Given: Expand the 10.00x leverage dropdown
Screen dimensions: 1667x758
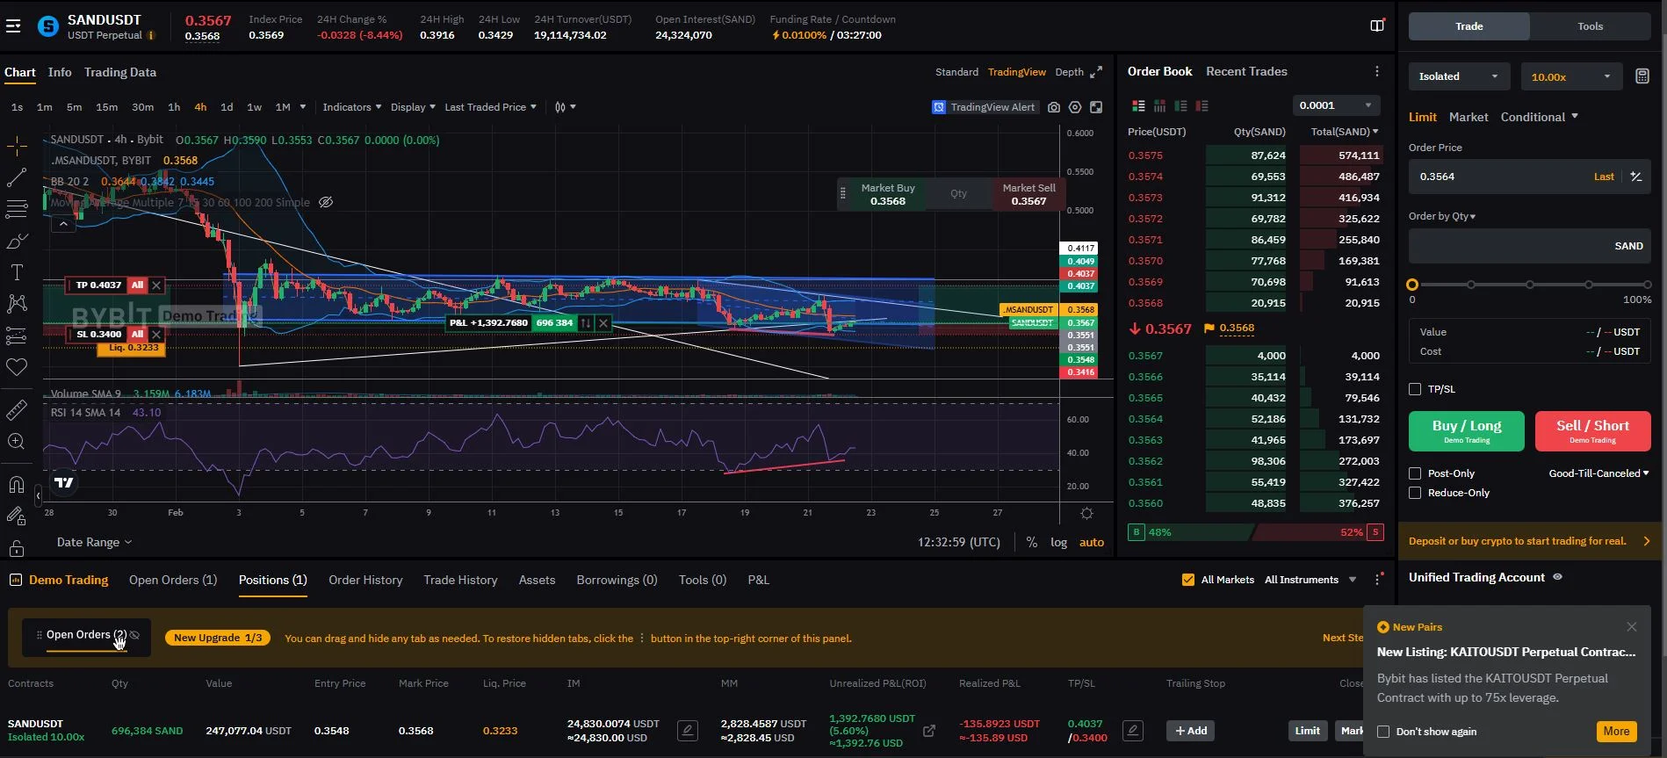Looking at the screenshot, I should [x=1570, y=76].
